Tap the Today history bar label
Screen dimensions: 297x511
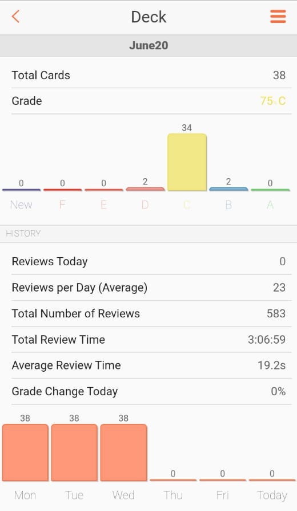(x=272, y=495)
